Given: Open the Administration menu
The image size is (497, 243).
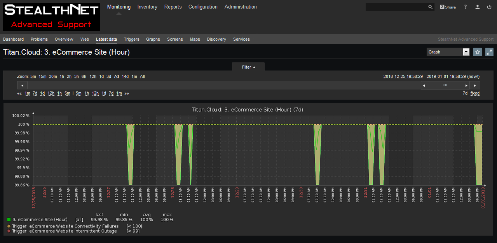Looking at the screenshot, I should [241, 7].
